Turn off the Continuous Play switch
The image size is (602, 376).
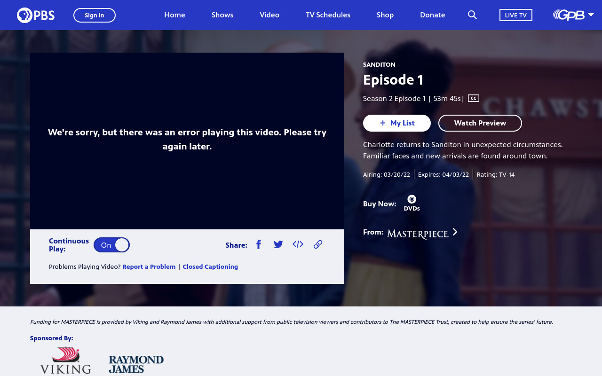click(111, 245)
